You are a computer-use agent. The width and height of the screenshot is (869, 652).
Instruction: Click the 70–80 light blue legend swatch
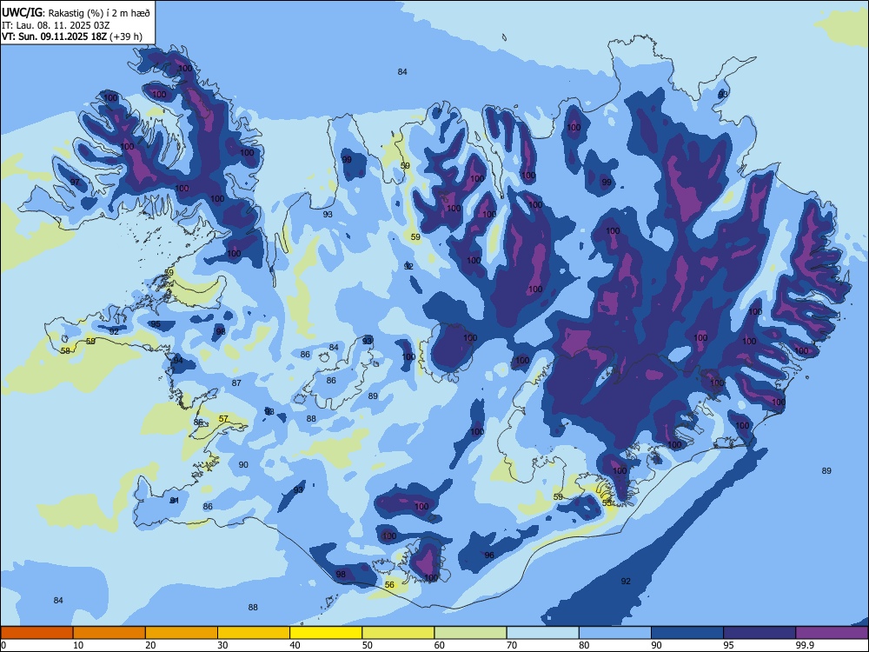coord(542,633)
